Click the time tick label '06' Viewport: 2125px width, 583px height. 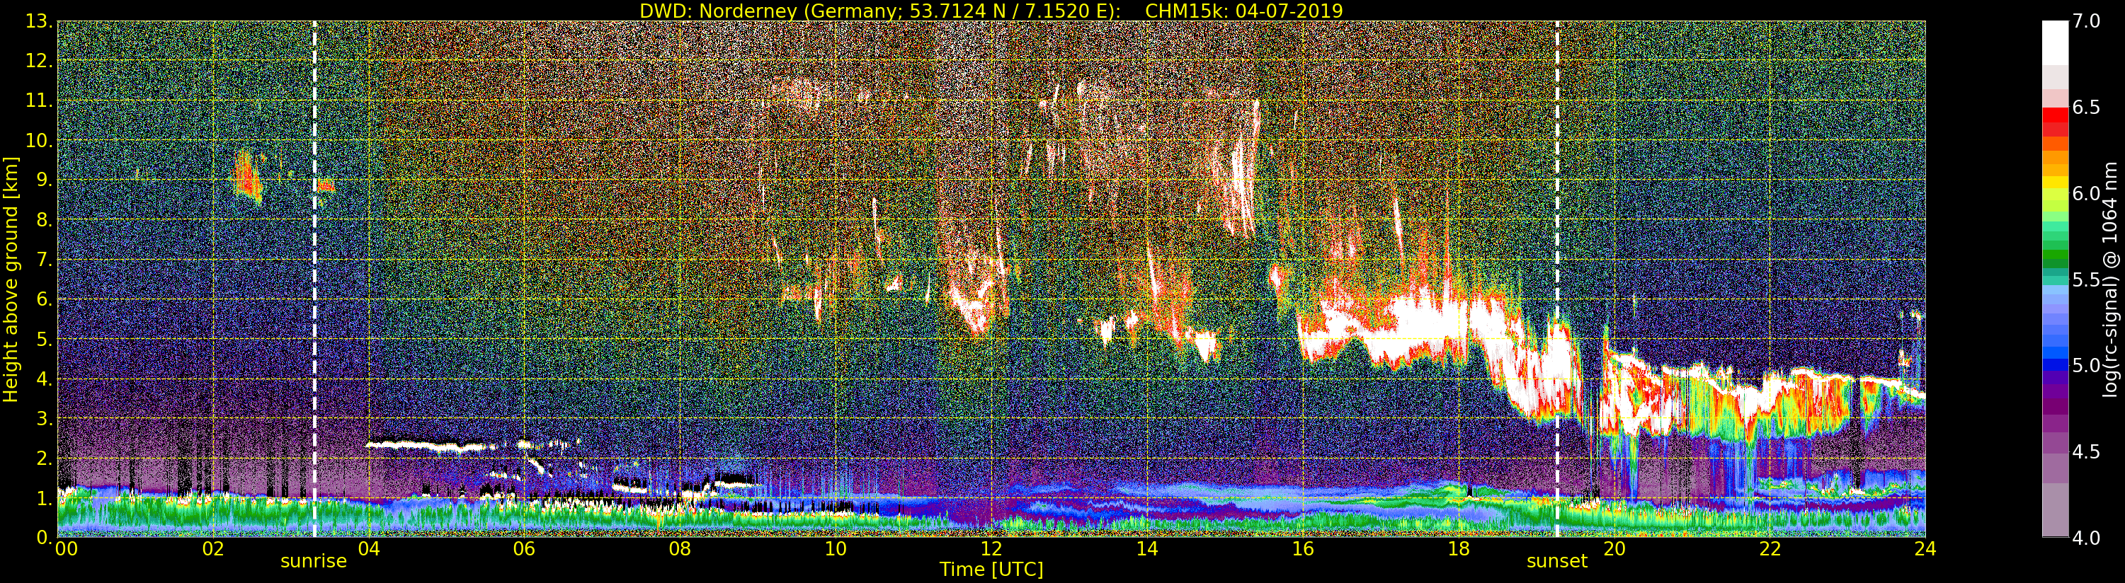point(524,549)
